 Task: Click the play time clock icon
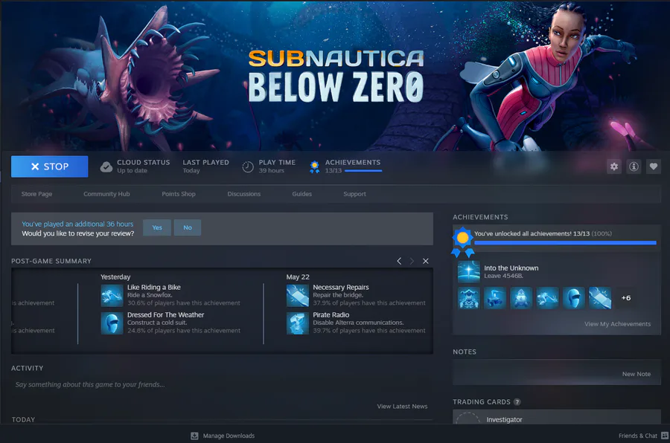(248, 167)
